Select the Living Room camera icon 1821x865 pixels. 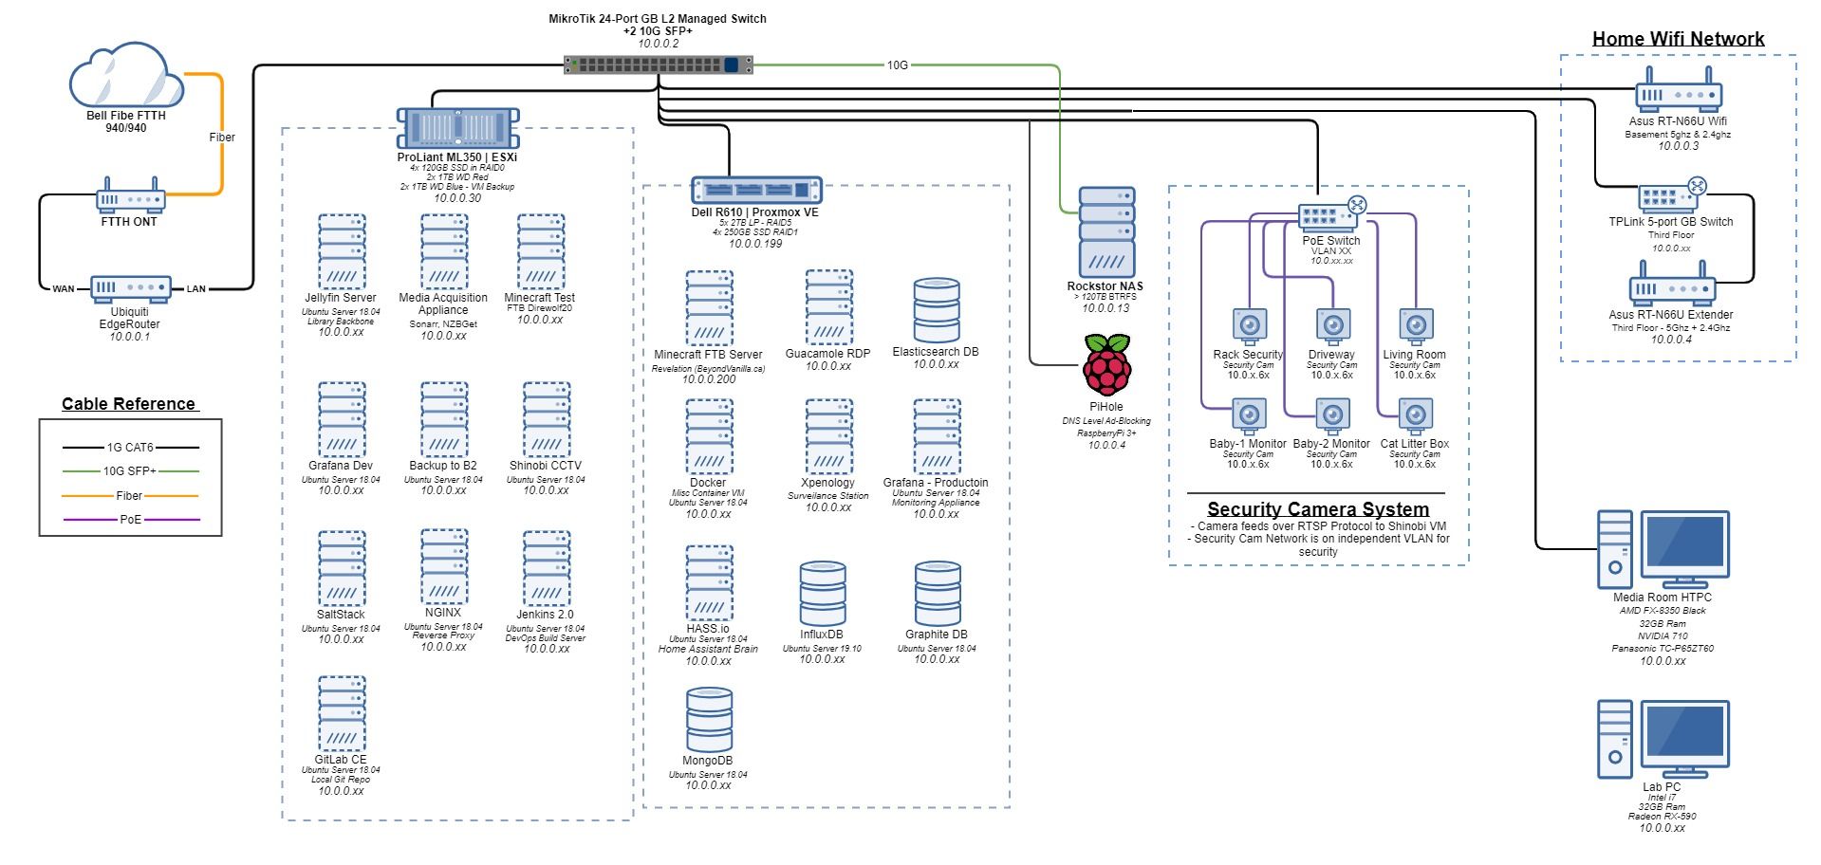click(x=1415, y=326)
